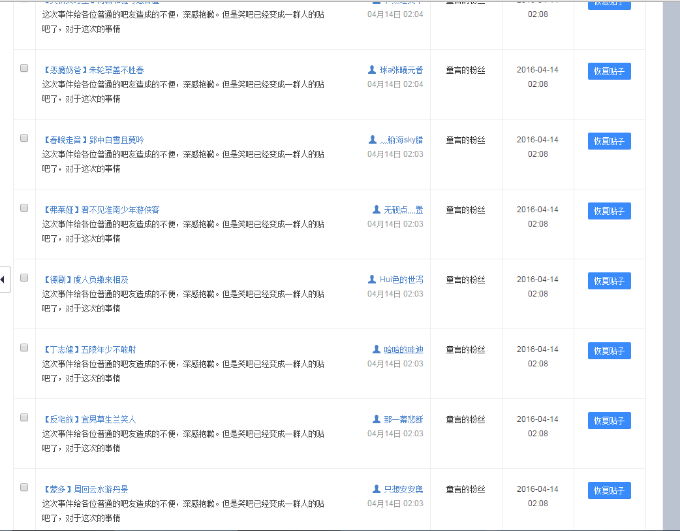View underlined author 哈哈的哇迪

[403, 349]
